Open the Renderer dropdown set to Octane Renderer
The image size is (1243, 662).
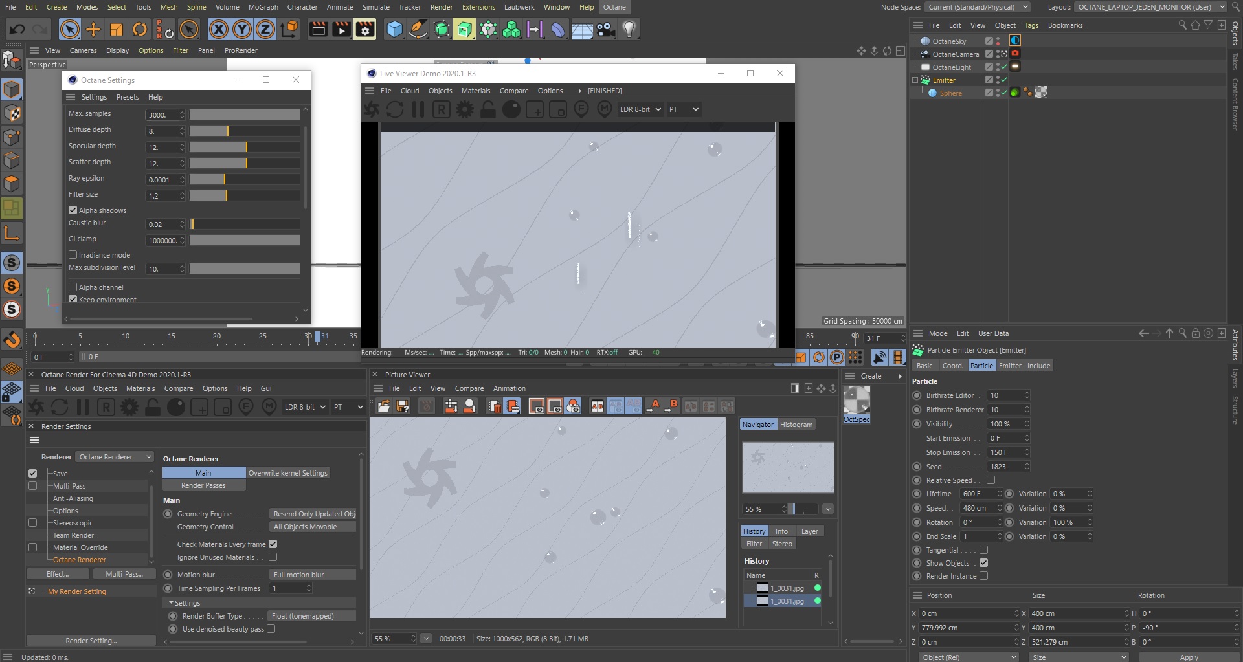click(x=115, y=457)
